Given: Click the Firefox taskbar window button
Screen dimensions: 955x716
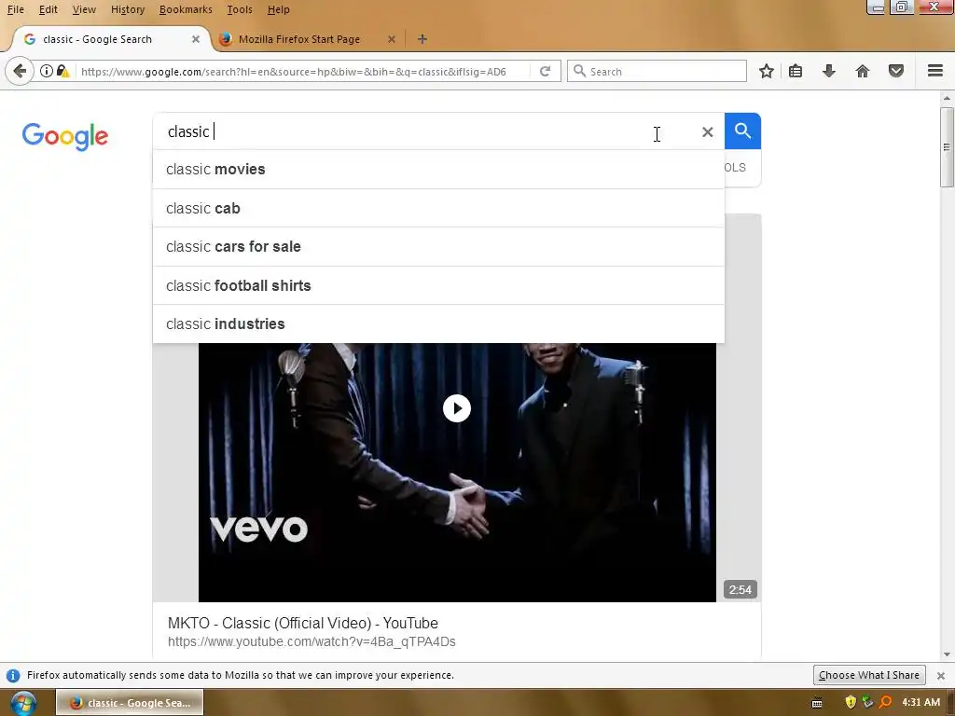Looking at the screenshot, I should [130, 703].
